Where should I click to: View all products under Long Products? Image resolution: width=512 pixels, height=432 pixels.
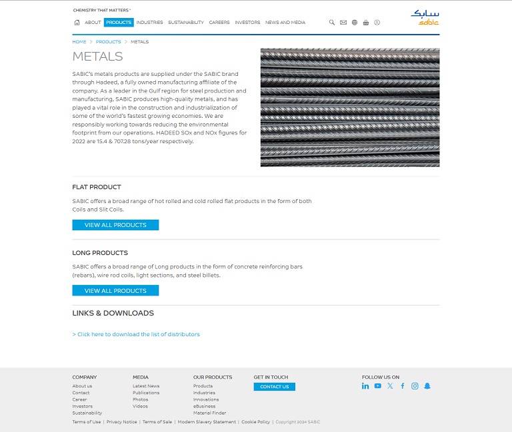115,291
